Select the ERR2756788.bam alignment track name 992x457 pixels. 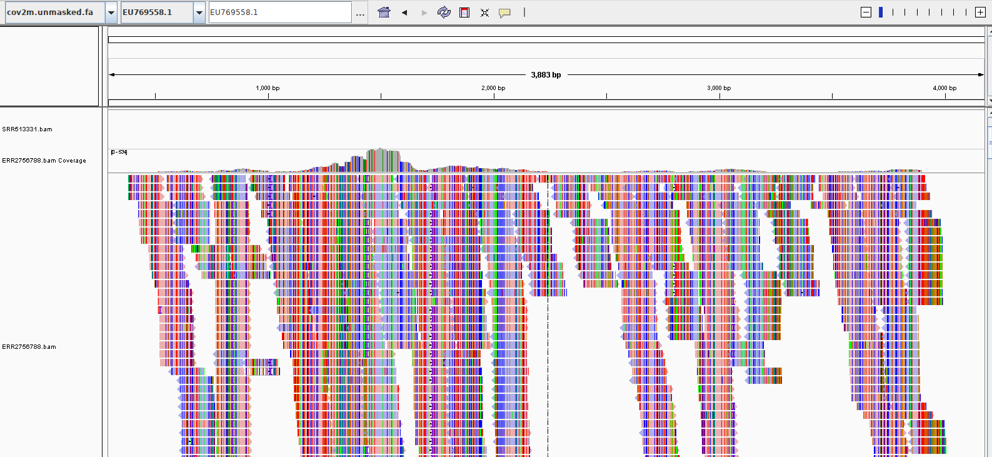pos(29,347)
